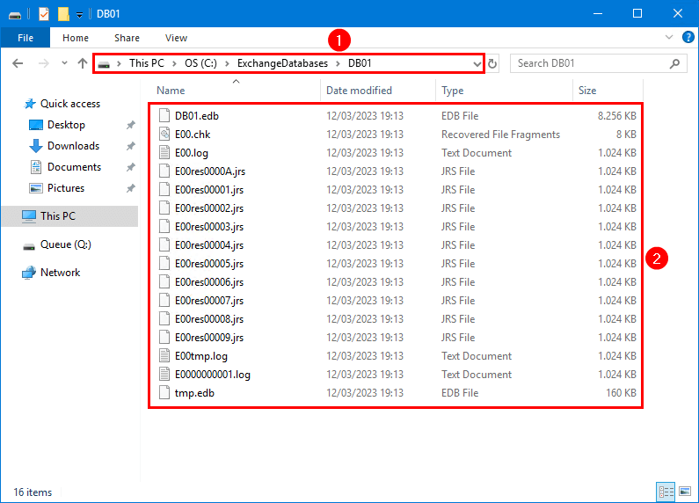This screenshot has width=699, height=503.
Task: Open Pictures in the navigation pane
Action: [x=66, y=188]
